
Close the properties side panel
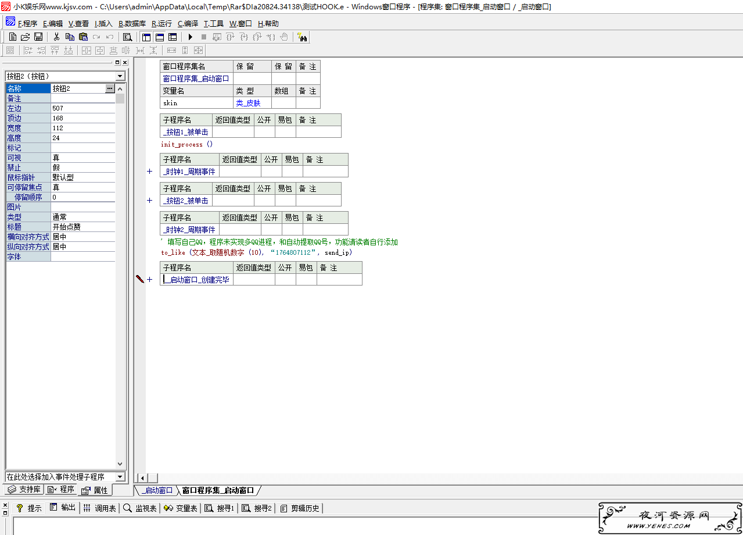tap(124, 62)
